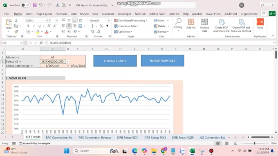
Task: Add a new sheet with the plus button
Action: pos(236,137)
